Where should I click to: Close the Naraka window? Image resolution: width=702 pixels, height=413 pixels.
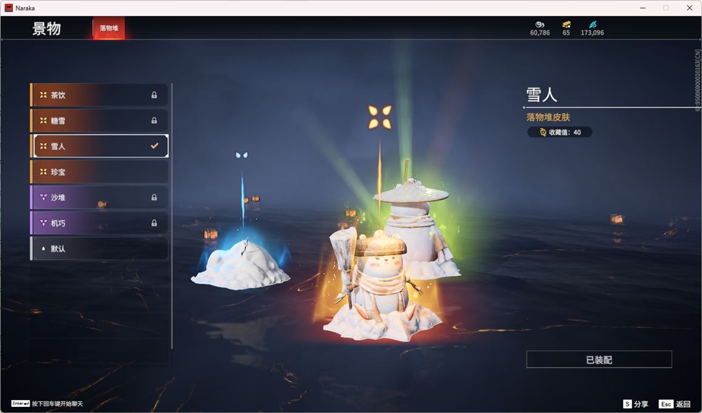(x=689, y=8)
